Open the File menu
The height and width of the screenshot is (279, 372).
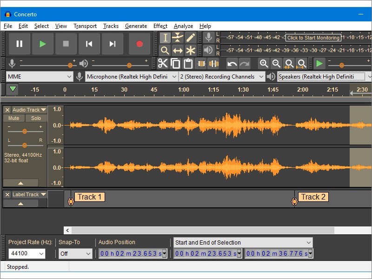(x=8, y=26)
